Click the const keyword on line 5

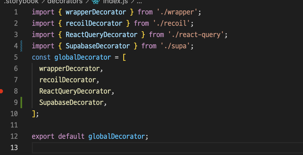pyautogui.click(x=41, y=57)
